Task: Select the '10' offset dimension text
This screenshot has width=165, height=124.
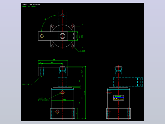Action: pos(40,63)
